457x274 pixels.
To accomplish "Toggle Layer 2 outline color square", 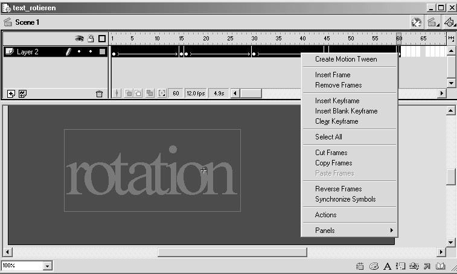I will coord(102,51).
